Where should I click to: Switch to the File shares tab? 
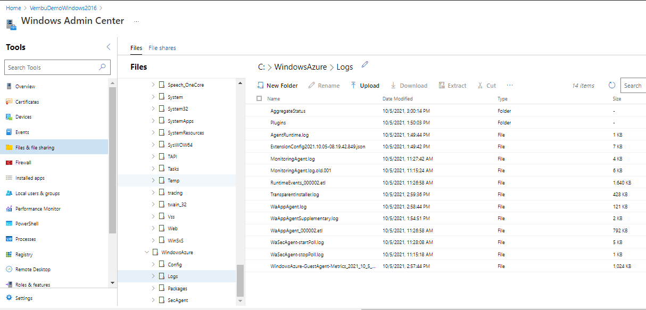point(162,48)
